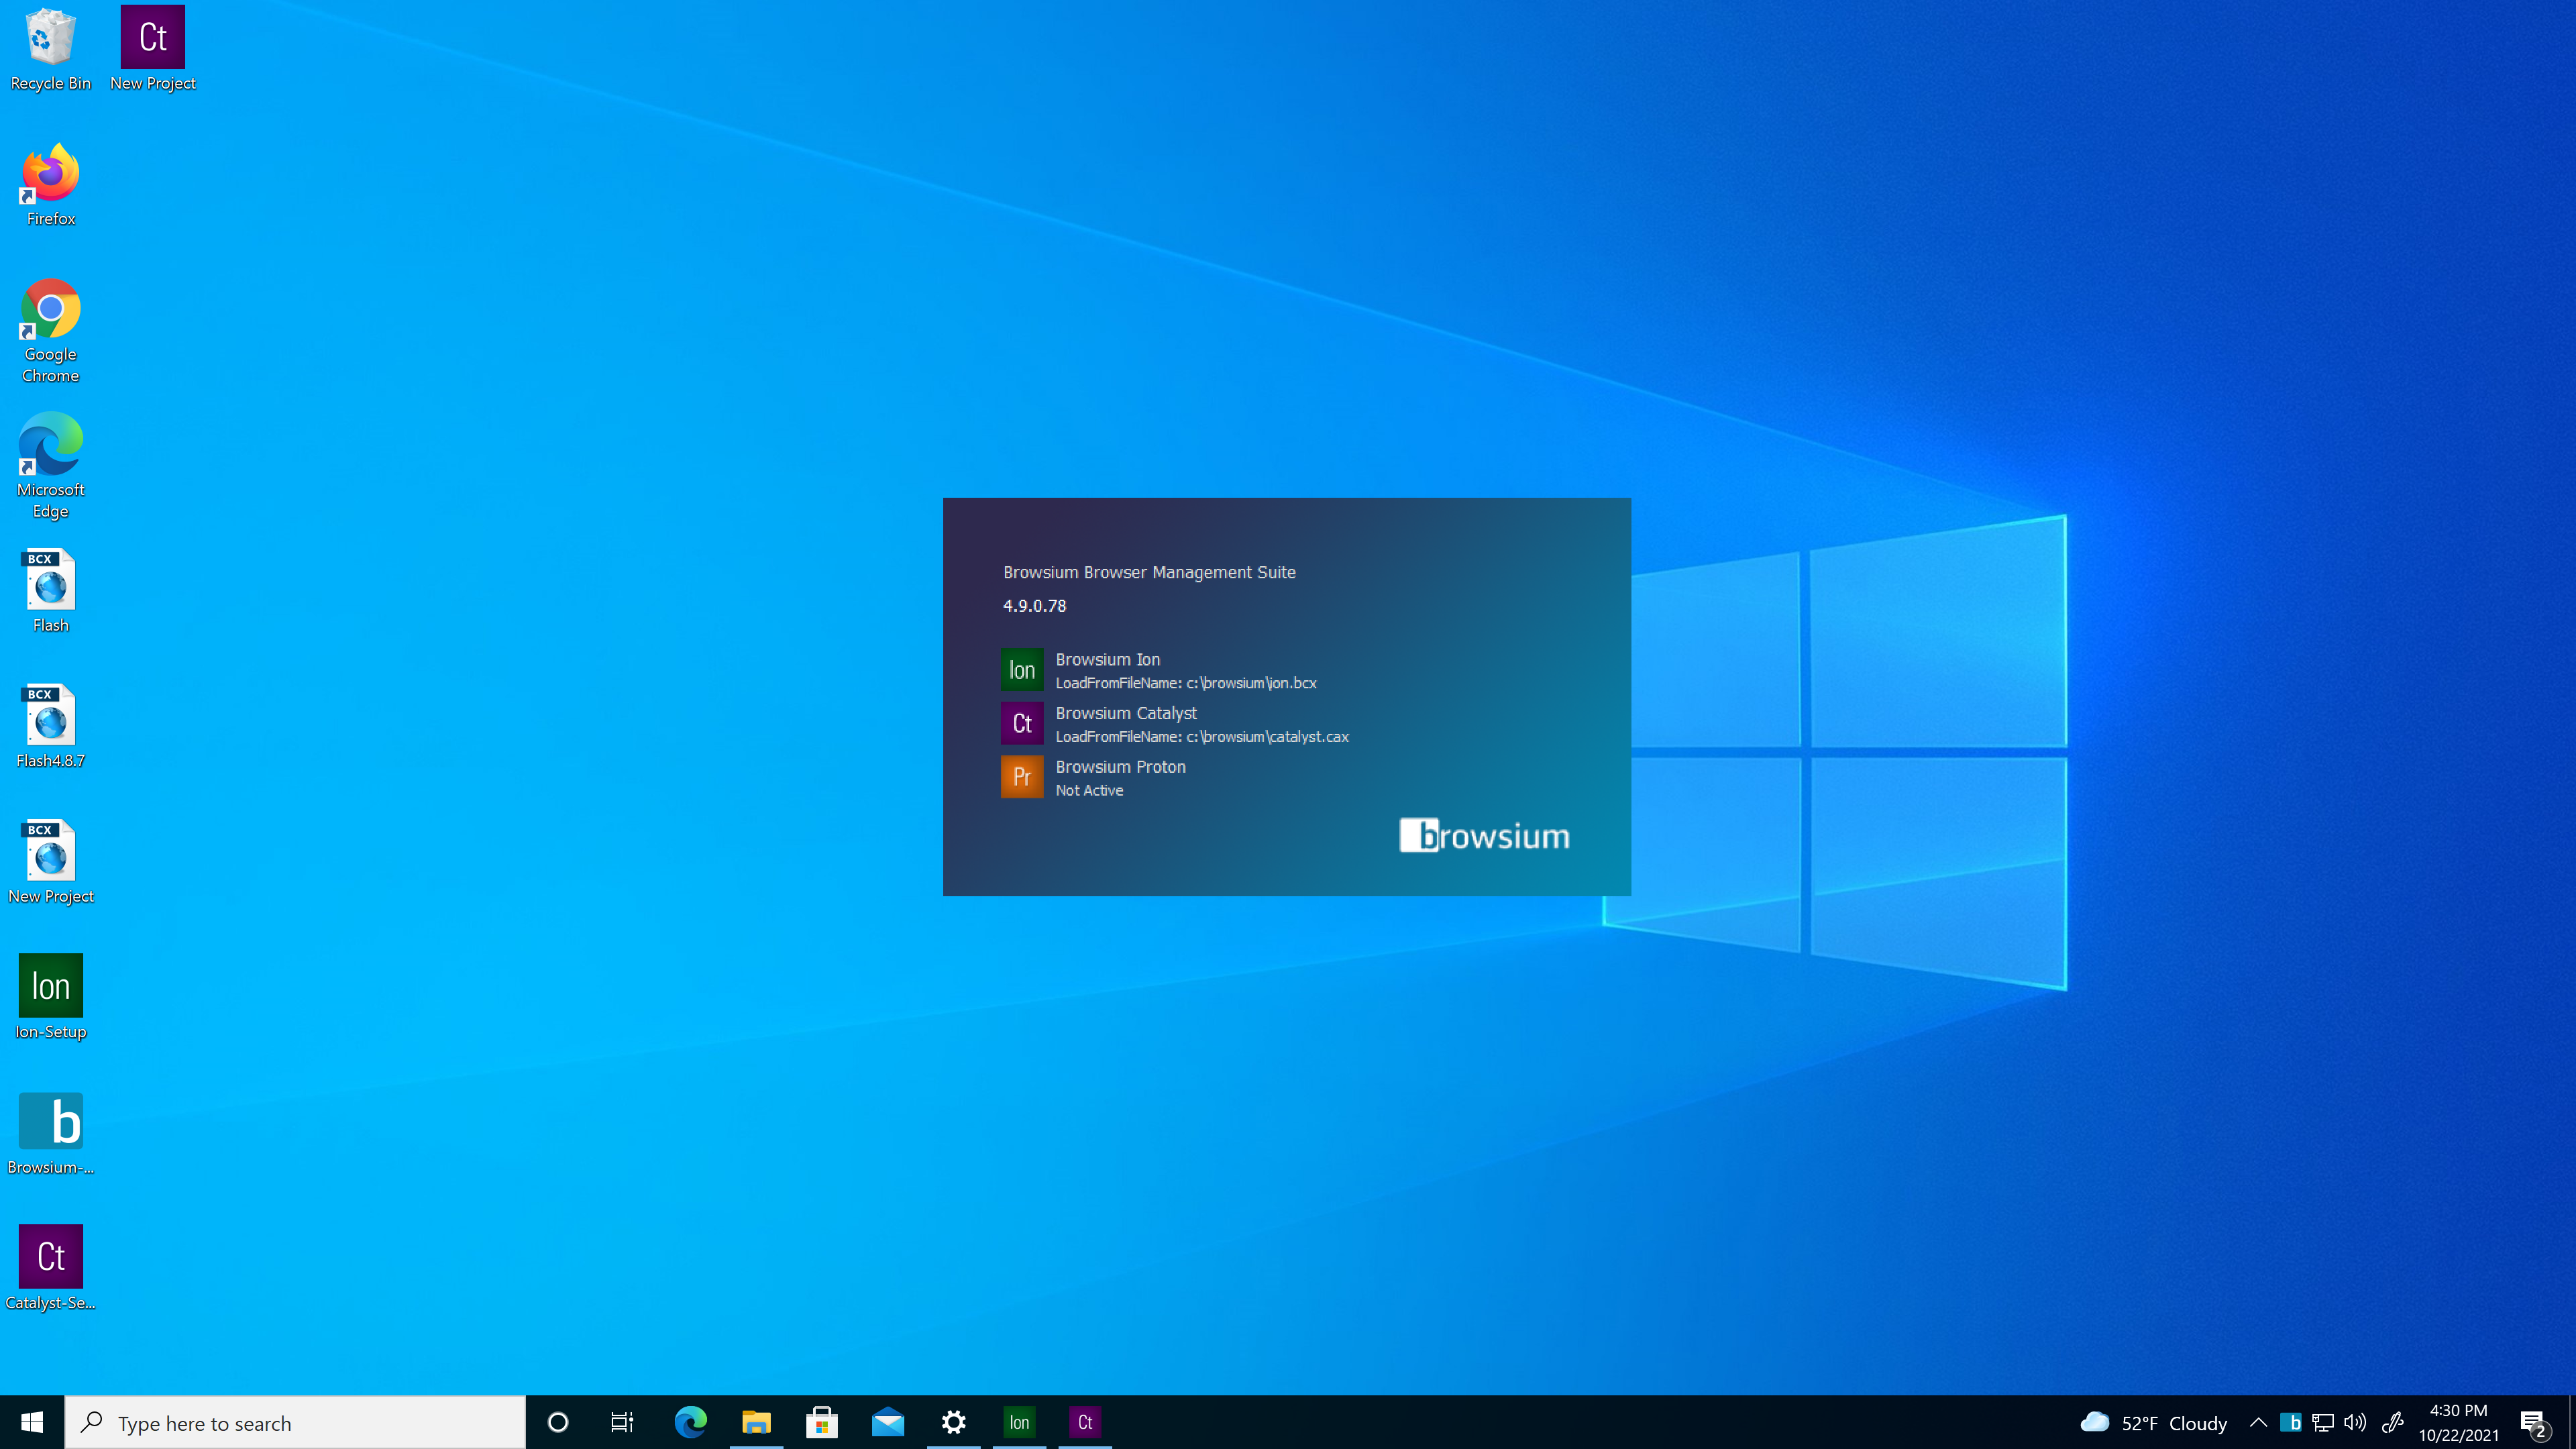Click the Type here to search field
Screen dimensions: 2576x1449
click(x=295, y=1421)
